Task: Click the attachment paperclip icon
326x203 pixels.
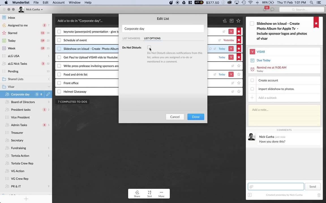Action: coord(251,187)
